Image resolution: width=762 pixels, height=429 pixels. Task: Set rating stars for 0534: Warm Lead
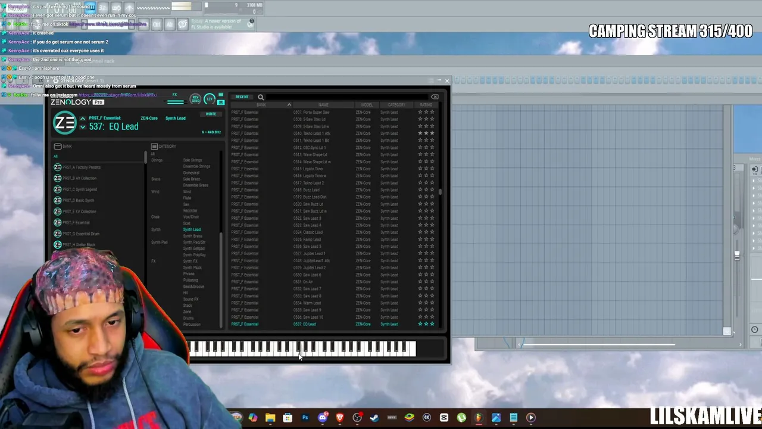click(426, 303)
